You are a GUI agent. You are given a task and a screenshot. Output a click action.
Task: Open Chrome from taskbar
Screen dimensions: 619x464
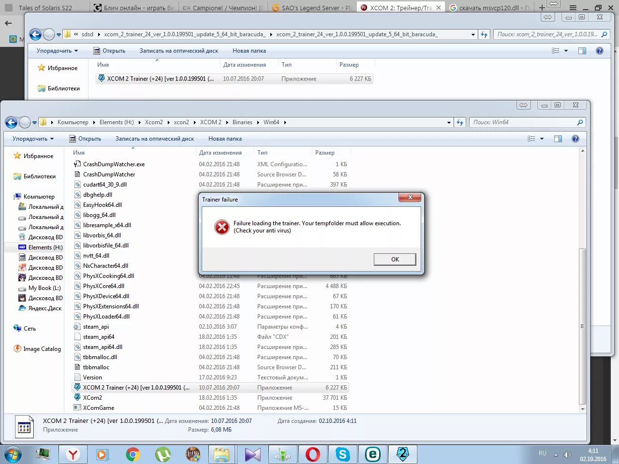[133, 454]
